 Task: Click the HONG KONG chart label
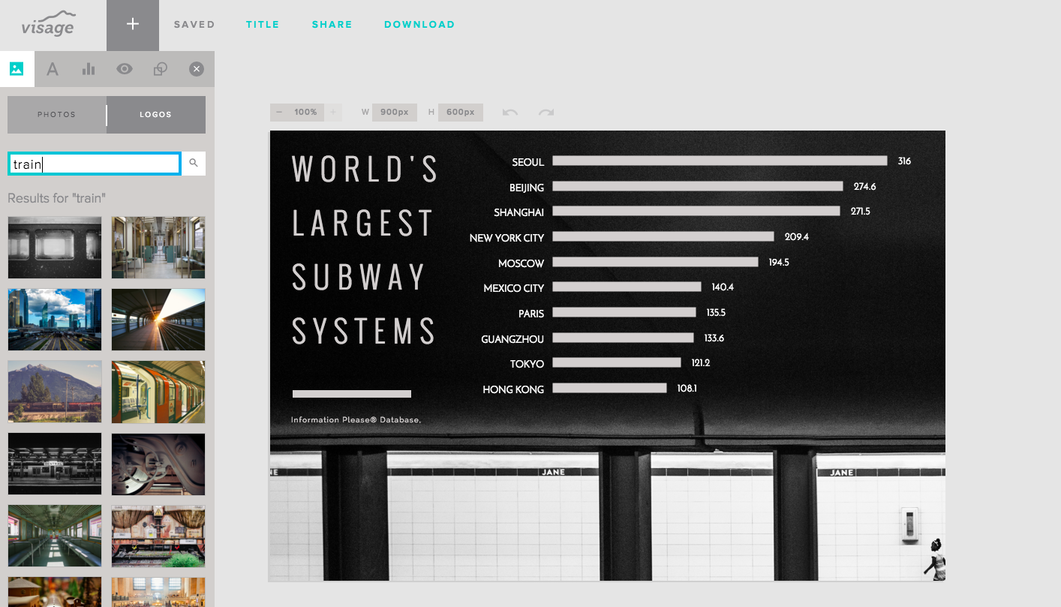[513, 389]
